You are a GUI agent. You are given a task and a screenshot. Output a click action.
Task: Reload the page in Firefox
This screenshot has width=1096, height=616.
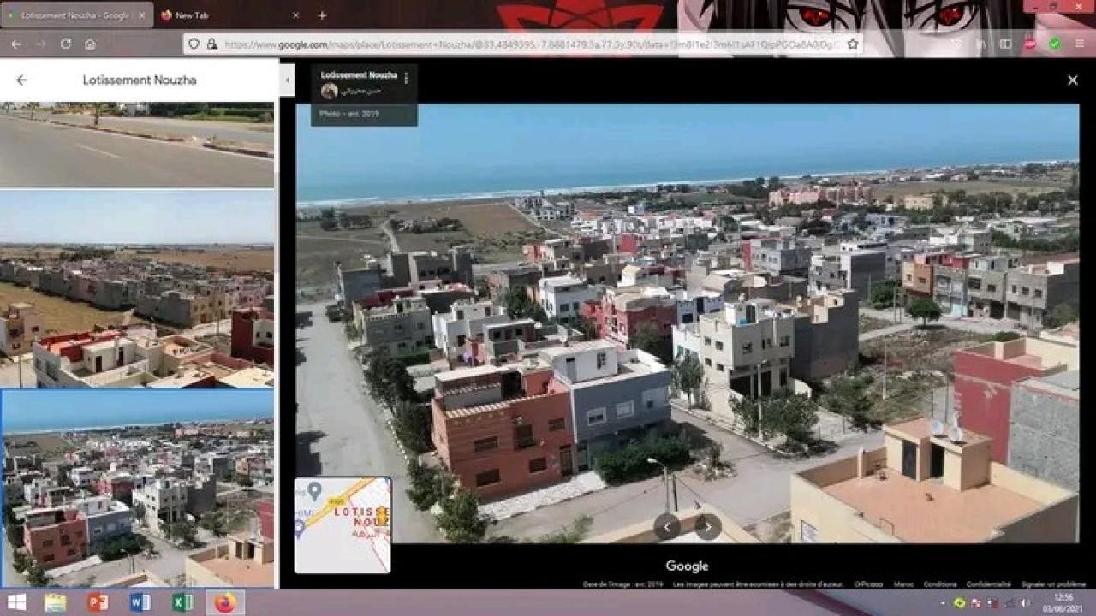[65, 44]
